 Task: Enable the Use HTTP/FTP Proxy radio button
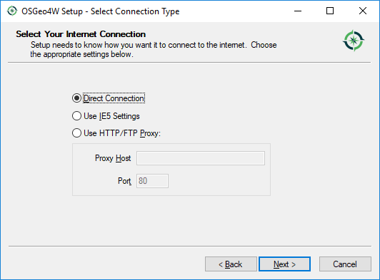[76, 133]
